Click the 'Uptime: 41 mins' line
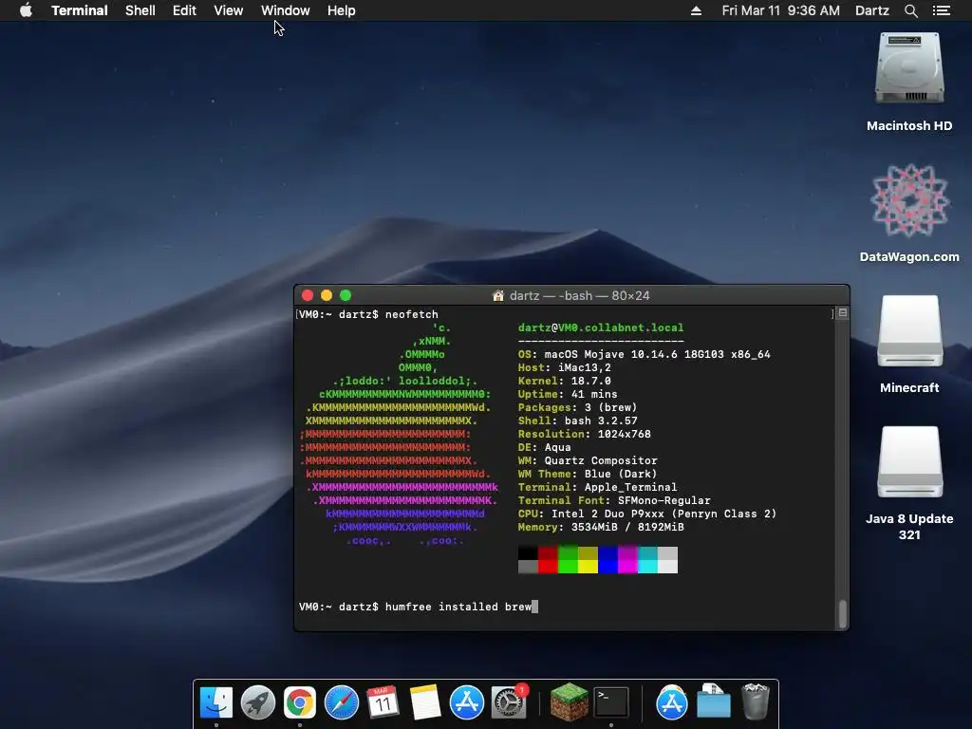The height and width of the screenshot is (729, 972). [x=568, y=394]
